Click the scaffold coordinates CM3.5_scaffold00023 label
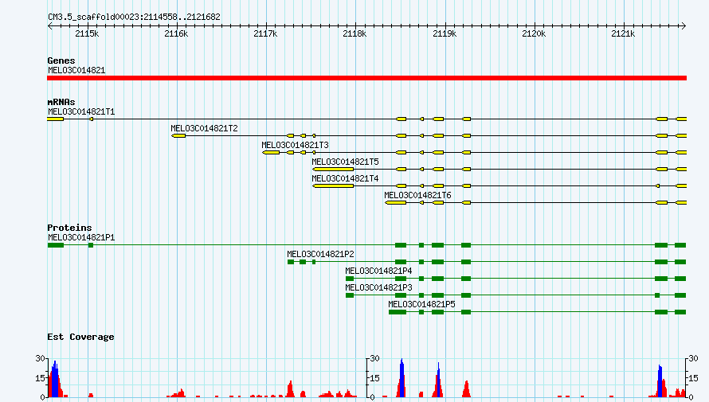709x402 pixels. 134,18
